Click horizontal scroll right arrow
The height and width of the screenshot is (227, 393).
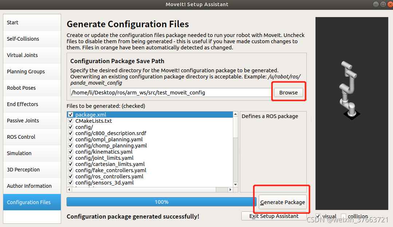coord(230,190)
